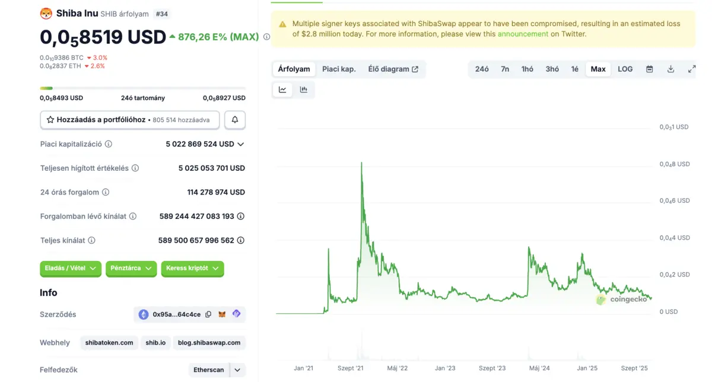712x382 pixels.
Task: Click the price alert bell icon
Action: pyautogui.click(x=235, y=120)
